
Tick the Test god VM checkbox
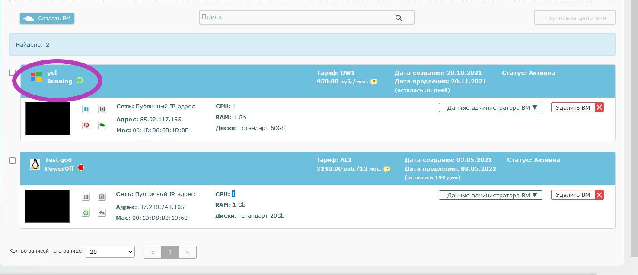[x=13, y=160]
